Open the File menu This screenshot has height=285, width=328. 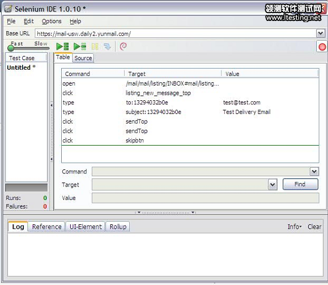[x=11, y=22]
